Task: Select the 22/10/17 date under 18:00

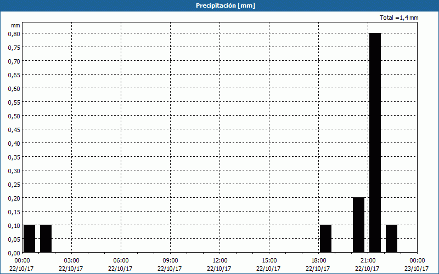Action: (x=318, y=269)
